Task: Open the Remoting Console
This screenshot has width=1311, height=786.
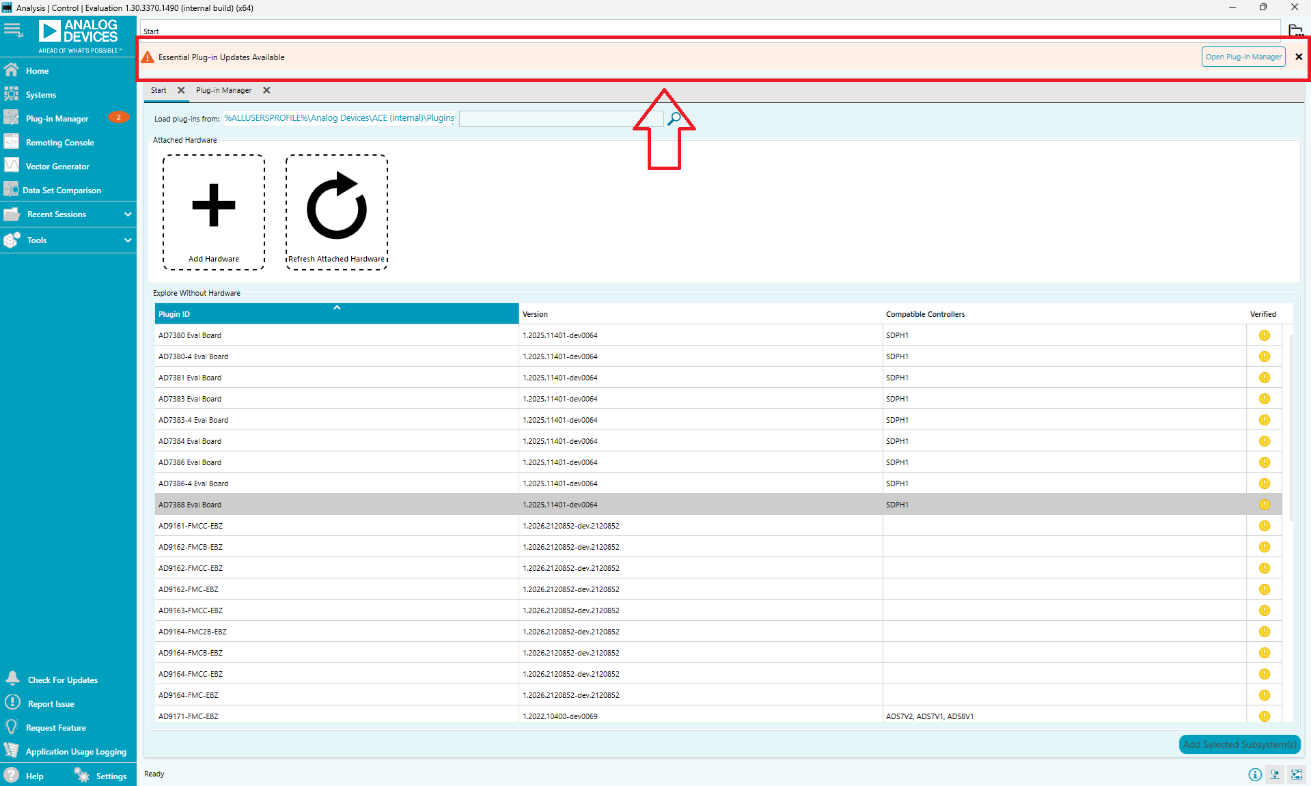Action: click(59, 143)
